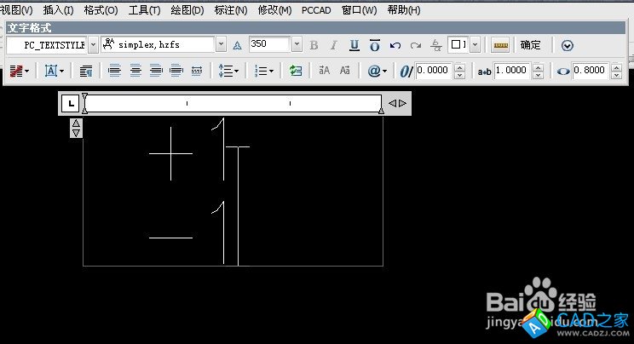This screenshot has width=634, height=344.
Task: Click the Redo arrow icon
Action: click(x=416, y=45)
